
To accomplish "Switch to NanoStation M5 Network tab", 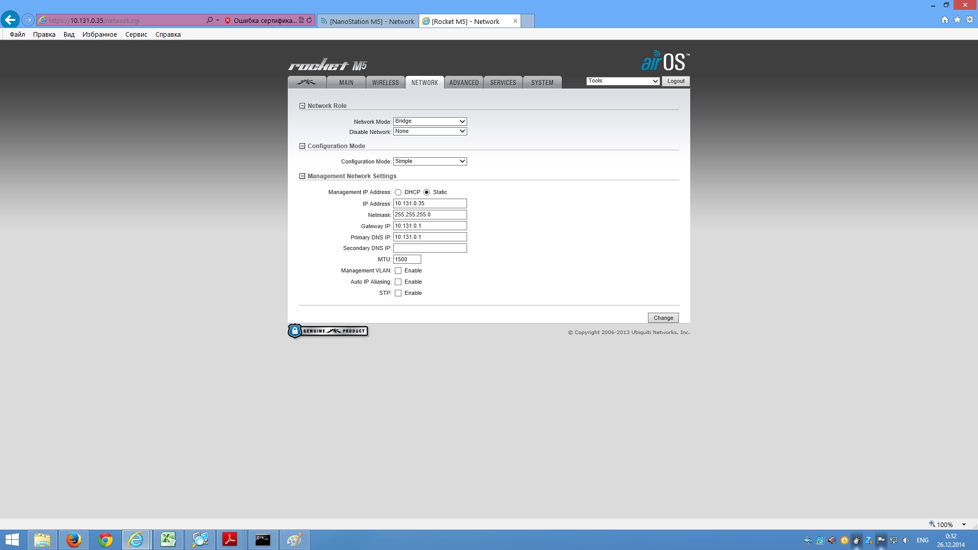I will coord(368,21).
